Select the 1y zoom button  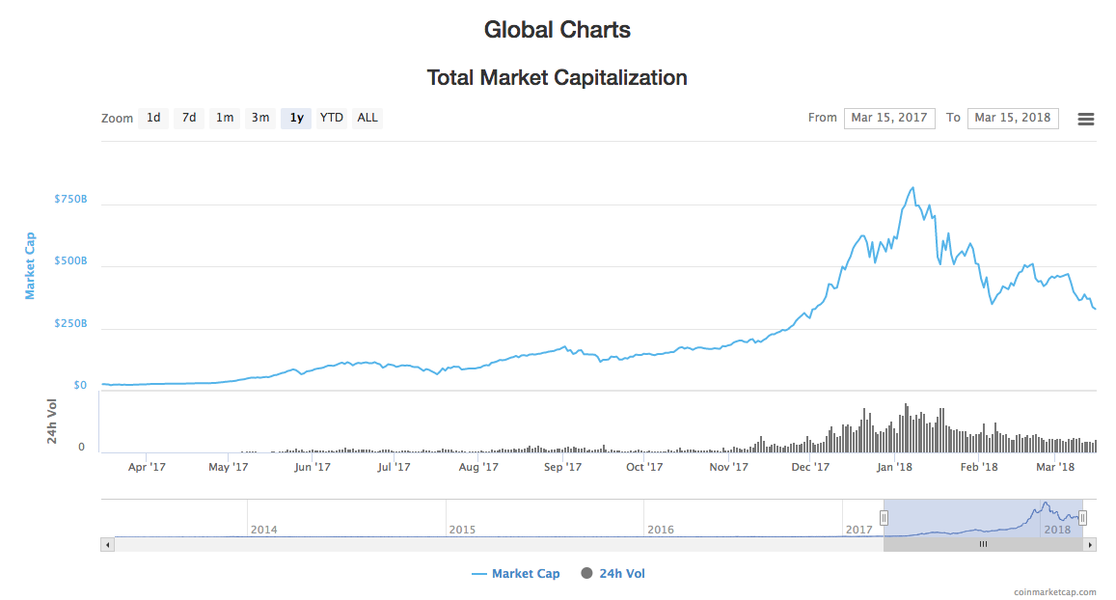(x=296, y=118)
